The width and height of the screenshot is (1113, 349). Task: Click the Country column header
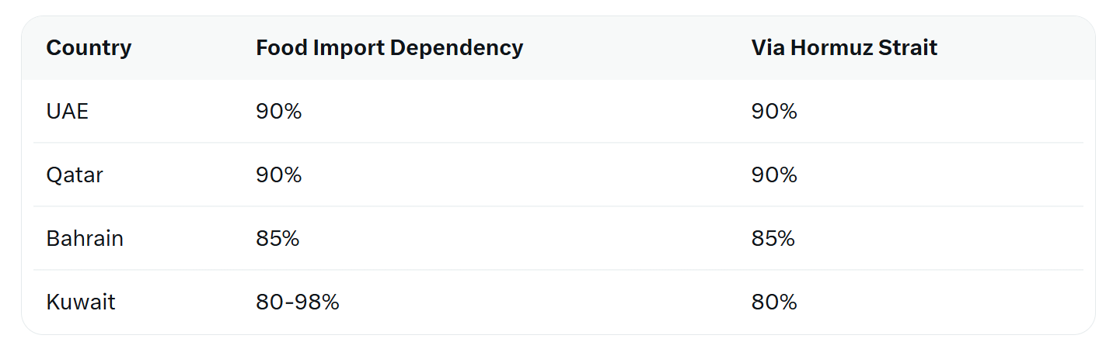(x=89, y=48)
